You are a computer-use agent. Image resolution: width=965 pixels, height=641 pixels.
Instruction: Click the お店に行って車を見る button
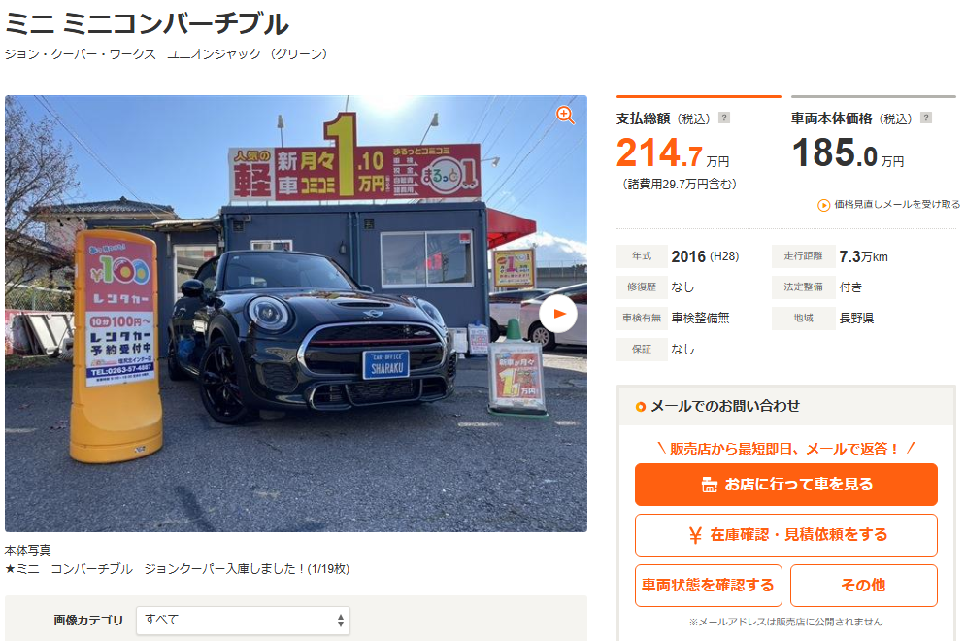coord(786,485)
